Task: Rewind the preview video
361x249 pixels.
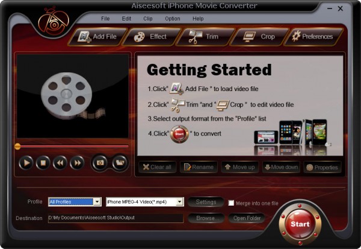Action: tap(60, 163)
